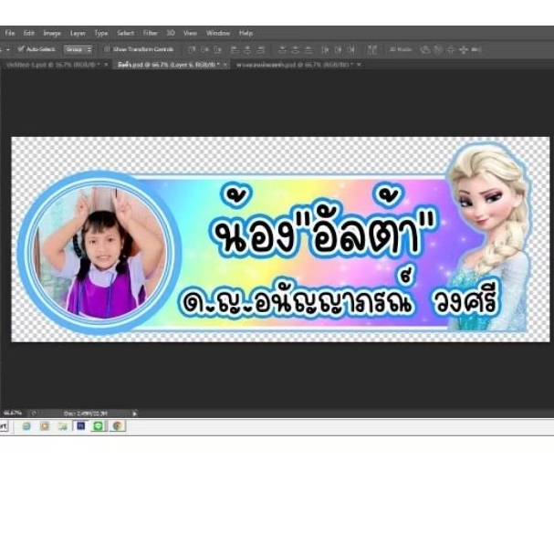554x554 pixels.
Task: Click the ด.ญ.อนัญญาภรณ์ วงศรี text line
Action: click(x=340, y=294)
